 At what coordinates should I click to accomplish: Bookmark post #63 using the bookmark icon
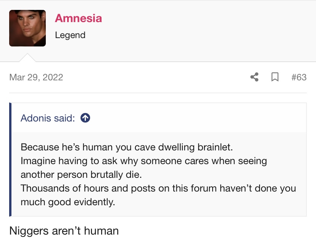pos(275,77)
